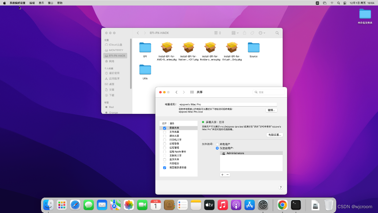This screenshot has width=378, height=213.
Task: Open the Finder group-by dropdown
Action: click(x=235, y=33)
